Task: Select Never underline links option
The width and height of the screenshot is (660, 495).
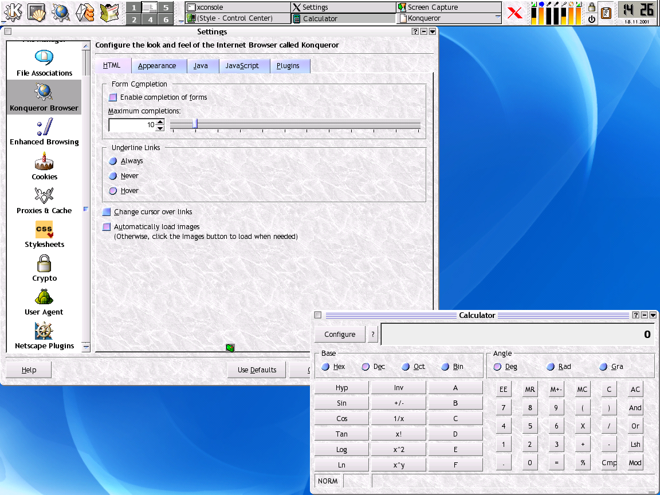Action: tap(113, 176)
